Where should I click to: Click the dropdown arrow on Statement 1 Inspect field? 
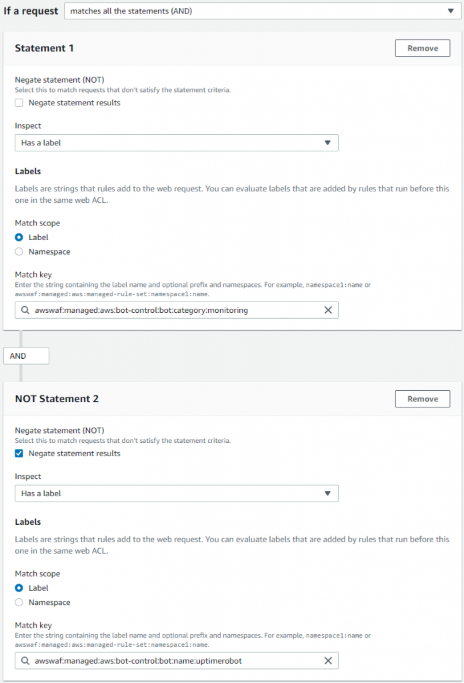[x=327, y=142]
